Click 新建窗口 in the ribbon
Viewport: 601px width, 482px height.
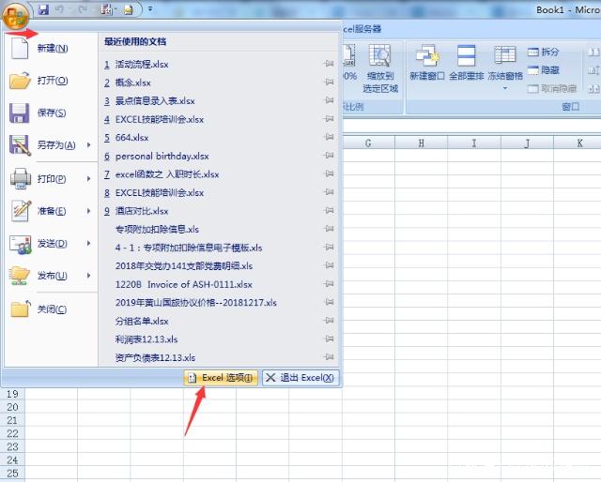pyautogui.click(x=427, y=63)
